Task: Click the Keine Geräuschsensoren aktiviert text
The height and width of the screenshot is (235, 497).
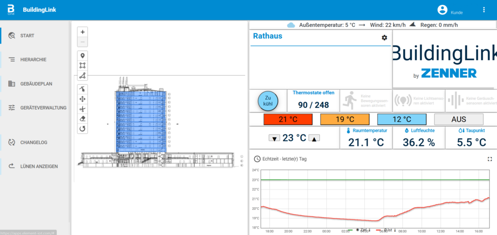Action: pos(481,101)
